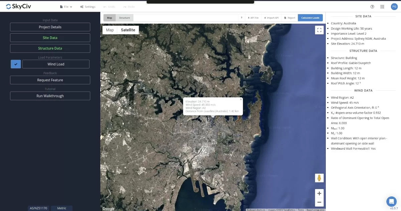Screen dimensions: 401x211
Task: Switch map view to Map labels
Action: tap(110, 30)
